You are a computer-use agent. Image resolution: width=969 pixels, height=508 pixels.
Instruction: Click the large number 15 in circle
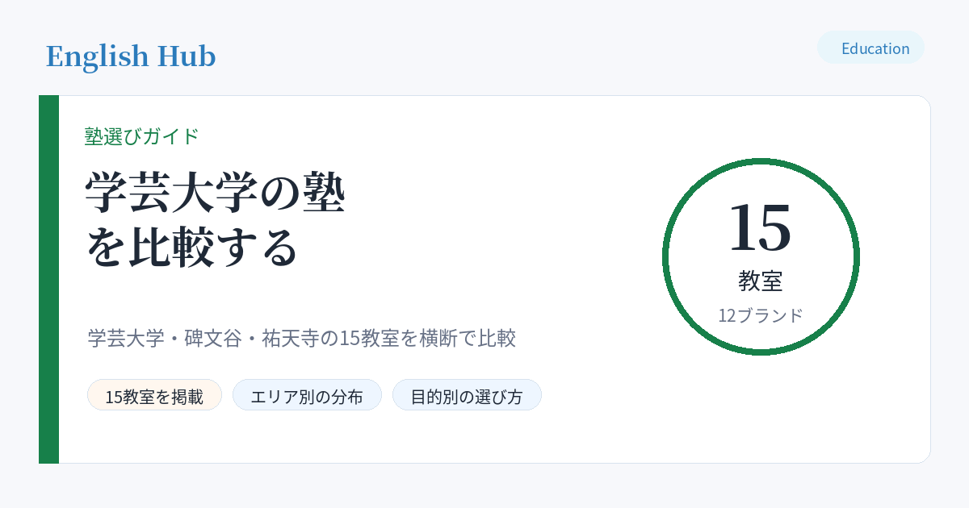tap(760, 227)
